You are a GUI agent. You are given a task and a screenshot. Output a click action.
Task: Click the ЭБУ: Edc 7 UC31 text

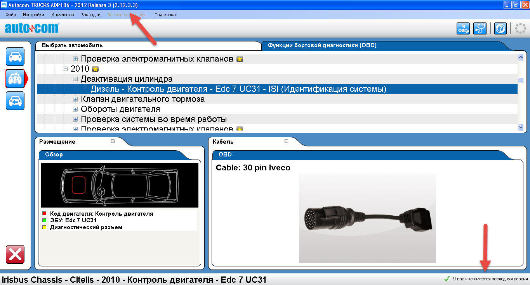[x=73, y=220]
